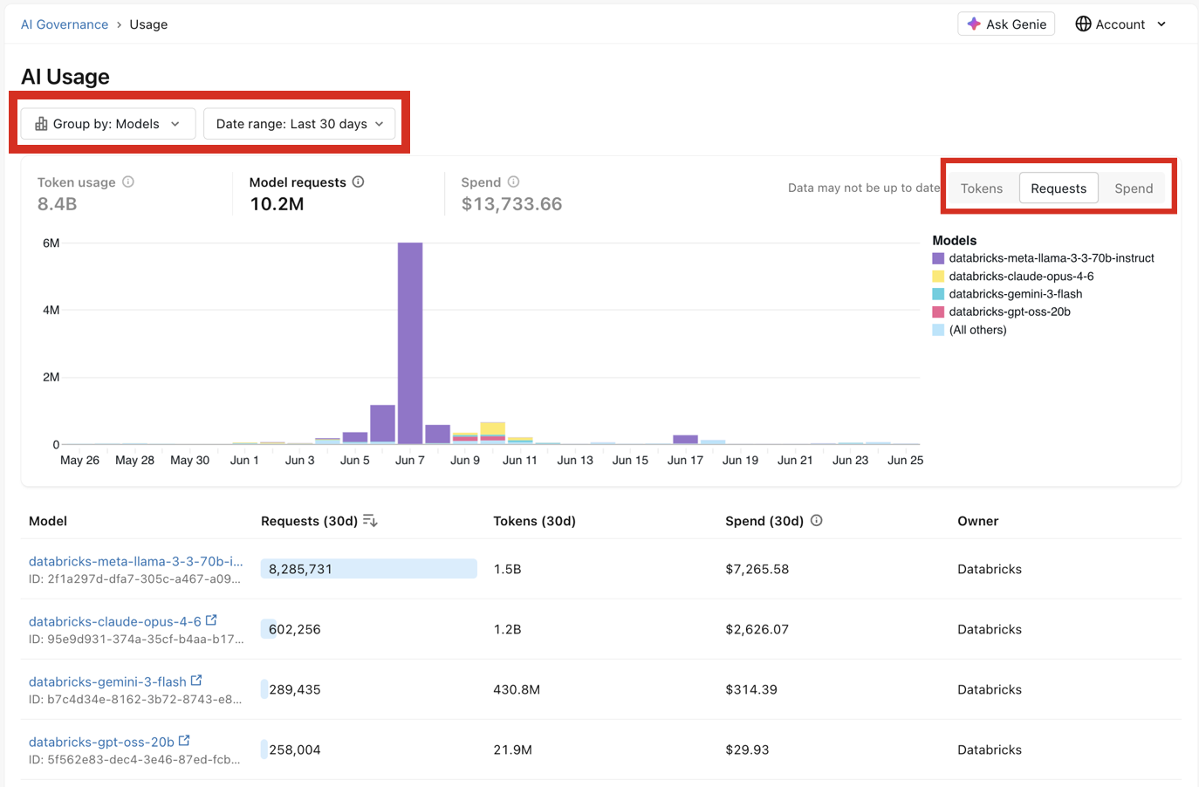The image size is (1199, 787).
Task: Open the databricks-gpt-oss-20b model link
Action: point(101,742)
